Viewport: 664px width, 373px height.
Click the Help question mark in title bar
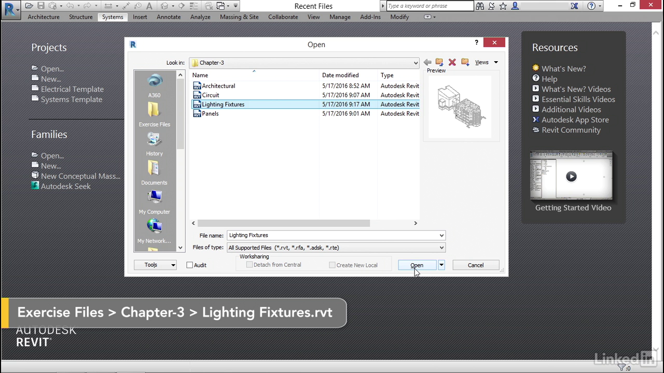(x=591, y=6)
